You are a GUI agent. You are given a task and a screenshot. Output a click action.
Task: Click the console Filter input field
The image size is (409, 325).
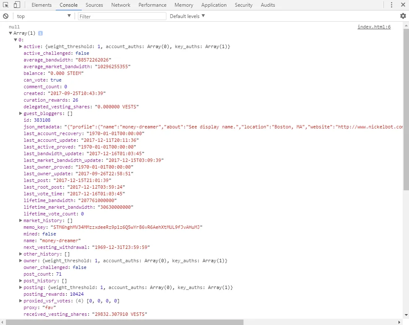[x=122, y=16]
